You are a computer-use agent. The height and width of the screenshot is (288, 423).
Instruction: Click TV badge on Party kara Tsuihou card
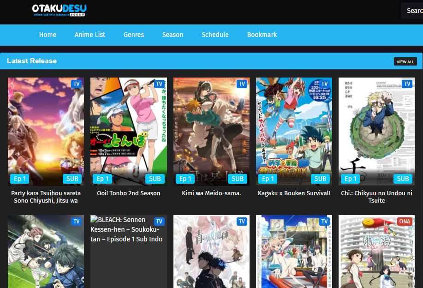(x=77, y=84)
